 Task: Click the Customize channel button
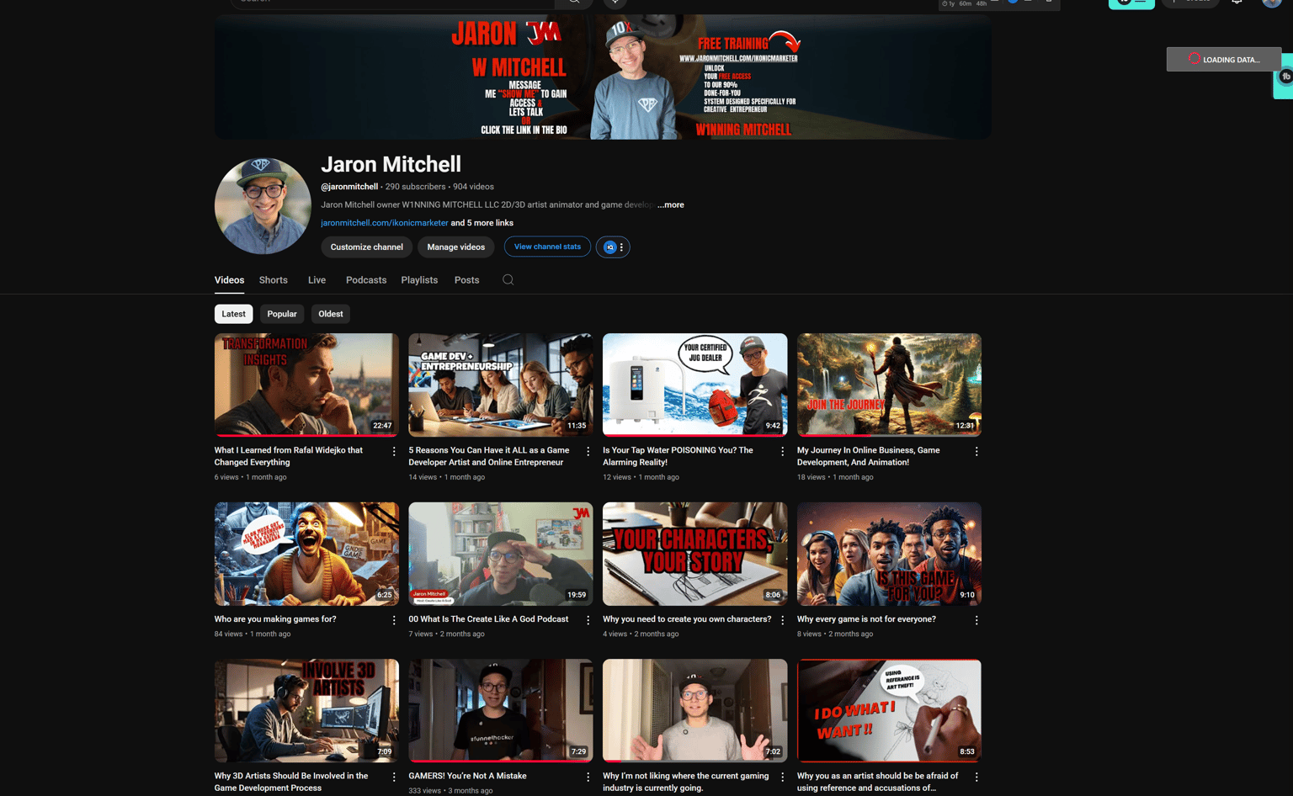pos(366,247)
